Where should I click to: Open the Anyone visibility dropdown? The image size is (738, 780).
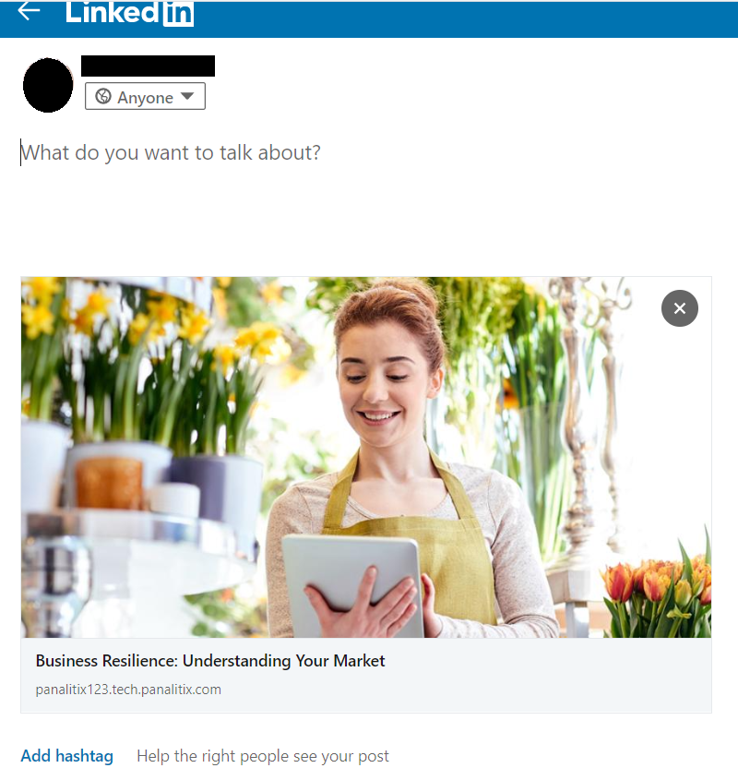click(145, 96)
